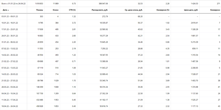
Task: Select the 56 374.34 expense value
Action: coord(104,87)
